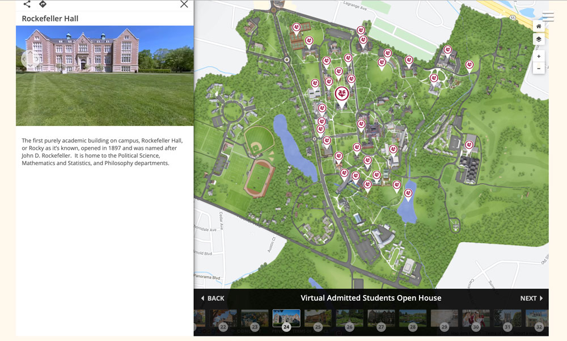
Task: Open tour stop thumbnail 29
Action: [x=444, y=318]
